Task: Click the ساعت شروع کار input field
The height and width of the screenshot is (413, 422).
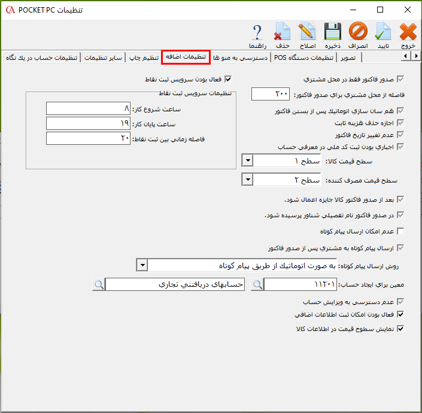Action: coord(88,108)
